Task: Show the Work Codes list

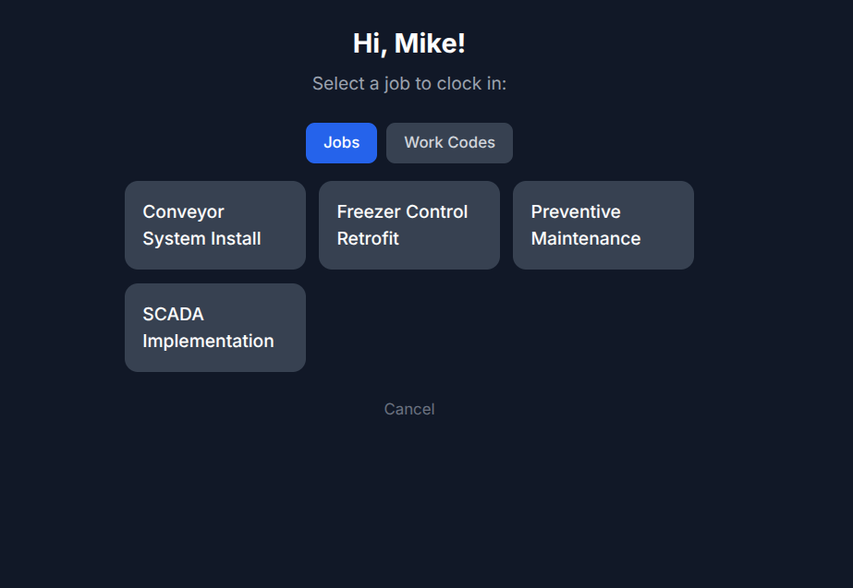Action: click(449, 143)
